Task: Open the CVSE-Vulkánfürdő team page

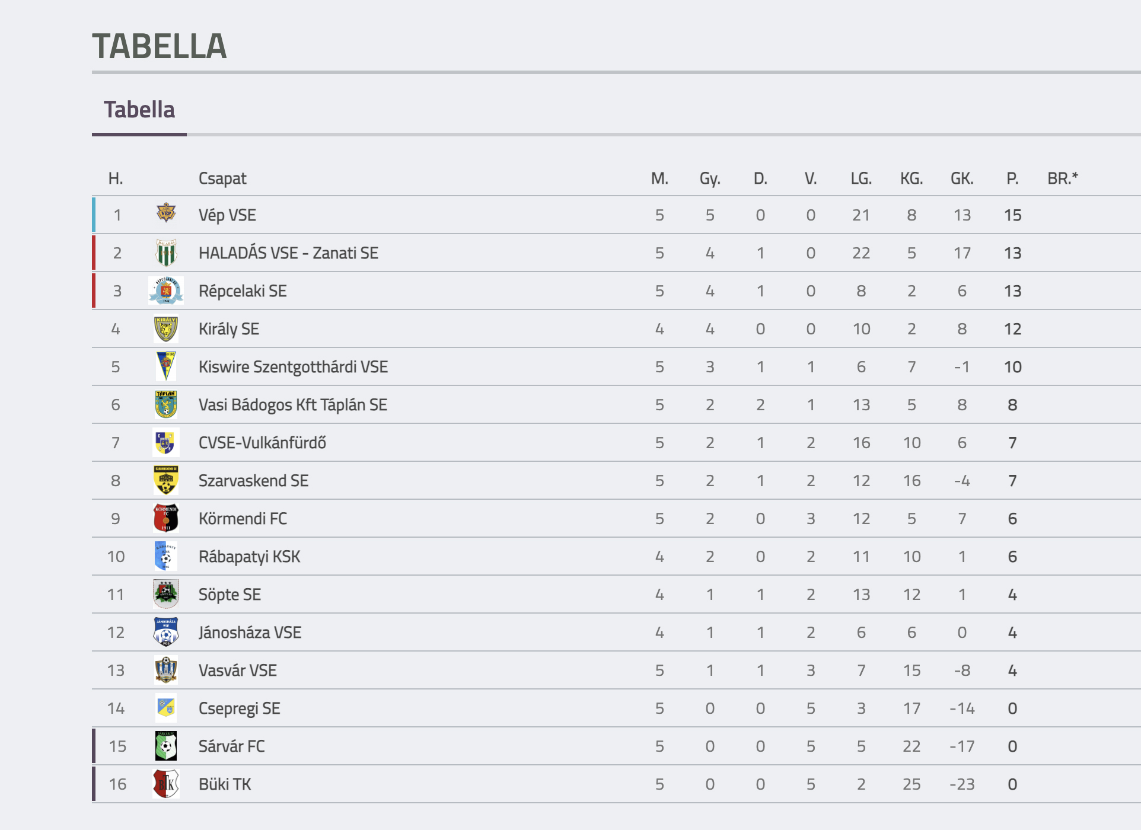Action: pos(262,443)
